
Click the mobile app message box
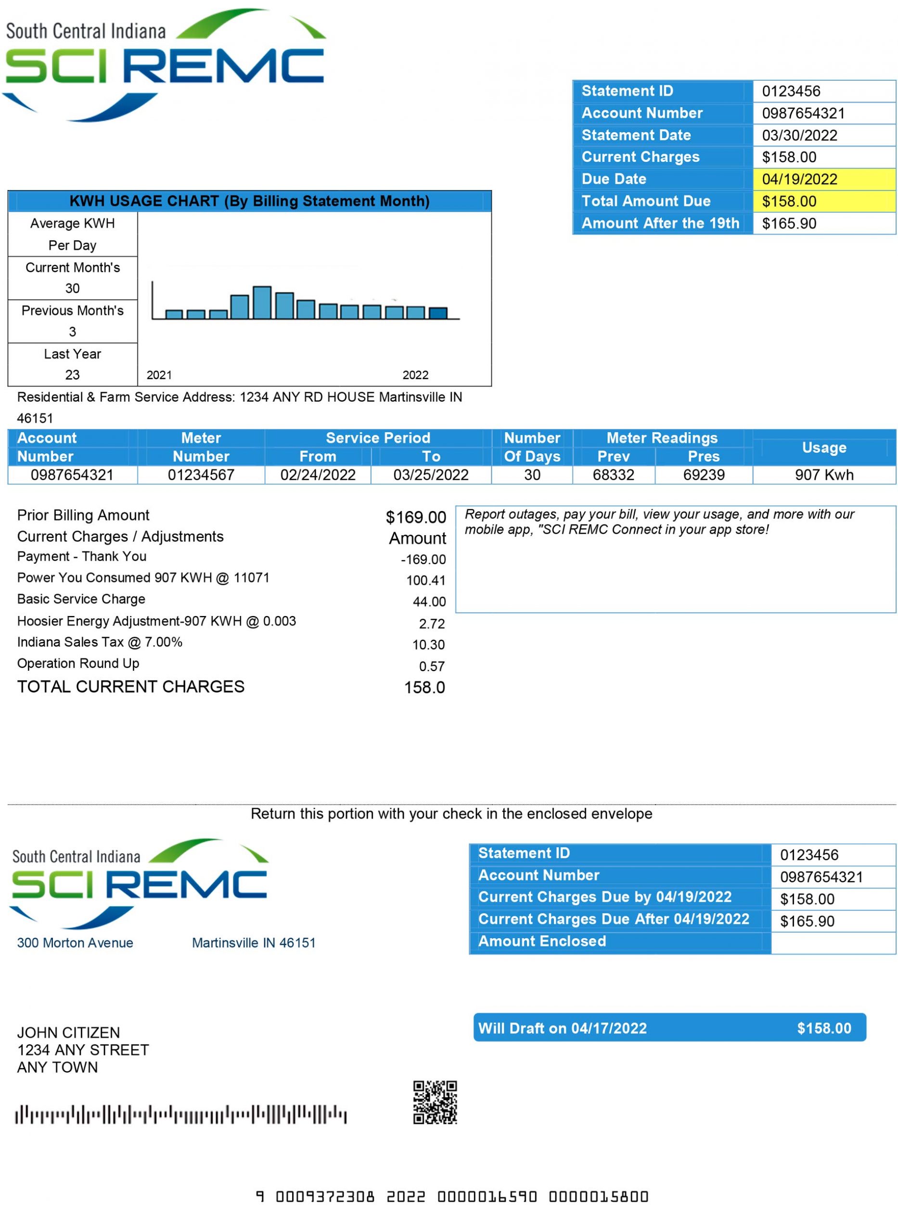[x=675, y=559]
